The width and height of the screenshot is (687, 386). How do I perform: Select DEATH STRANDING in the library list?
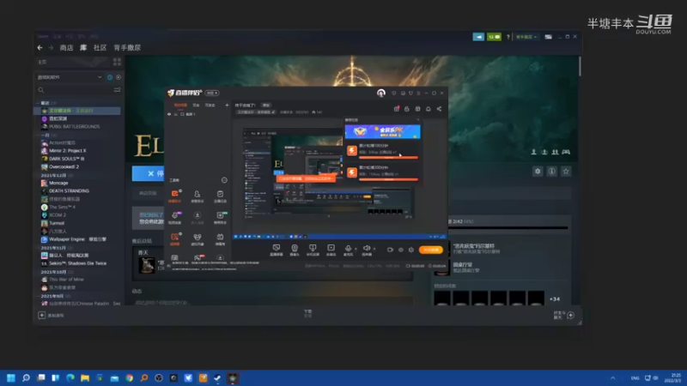[65, 190]
